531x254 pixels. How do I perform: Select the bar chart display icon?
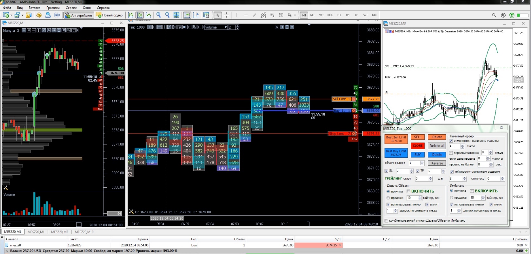click(x=130, y=15)
